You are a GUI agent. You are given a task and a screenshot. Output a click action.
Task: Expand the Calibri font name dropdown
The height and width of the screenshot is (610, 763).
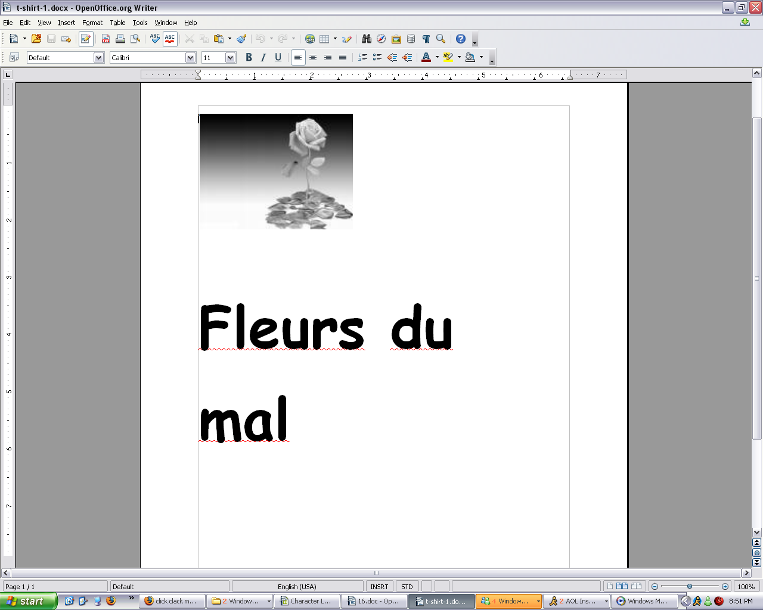pyautogui.click(x=191, y=58)
